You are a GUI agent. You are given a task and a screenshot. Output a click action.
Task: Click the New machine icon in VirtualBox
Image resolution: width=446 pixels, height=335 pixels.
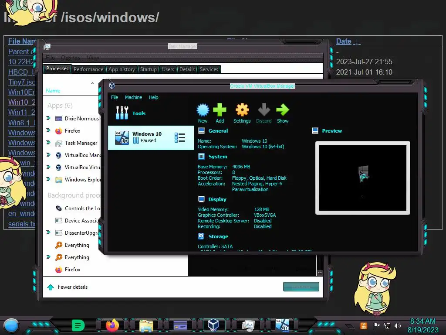point(203,110)
